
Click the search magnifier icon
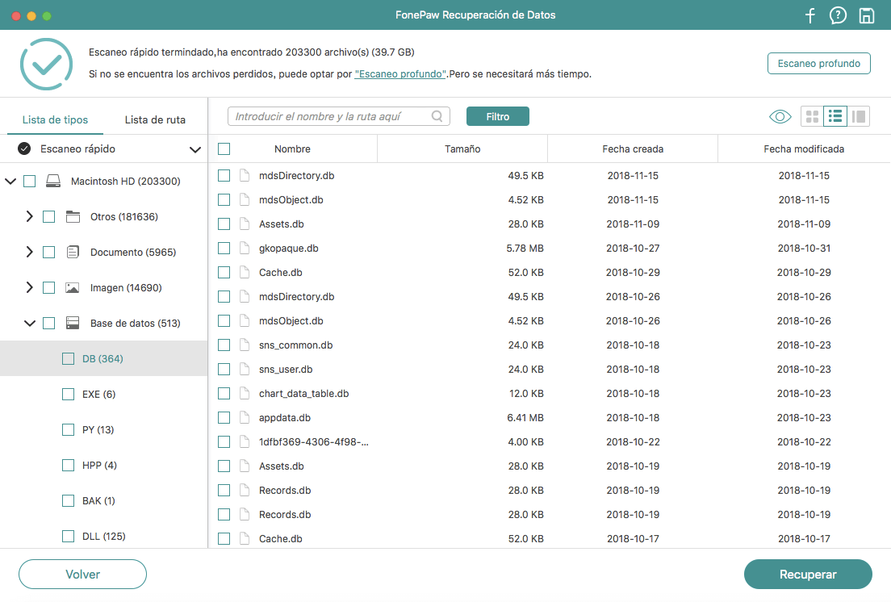tap(437, 116)
